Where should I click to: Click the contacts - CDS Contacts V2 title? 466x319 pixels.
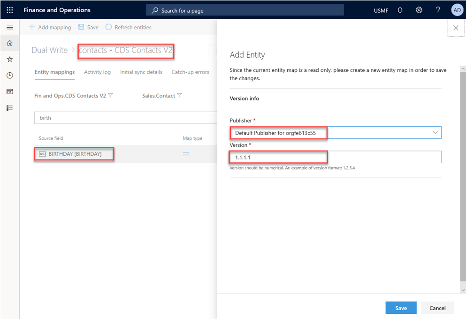pyautogui.click(x=125, y=50)
